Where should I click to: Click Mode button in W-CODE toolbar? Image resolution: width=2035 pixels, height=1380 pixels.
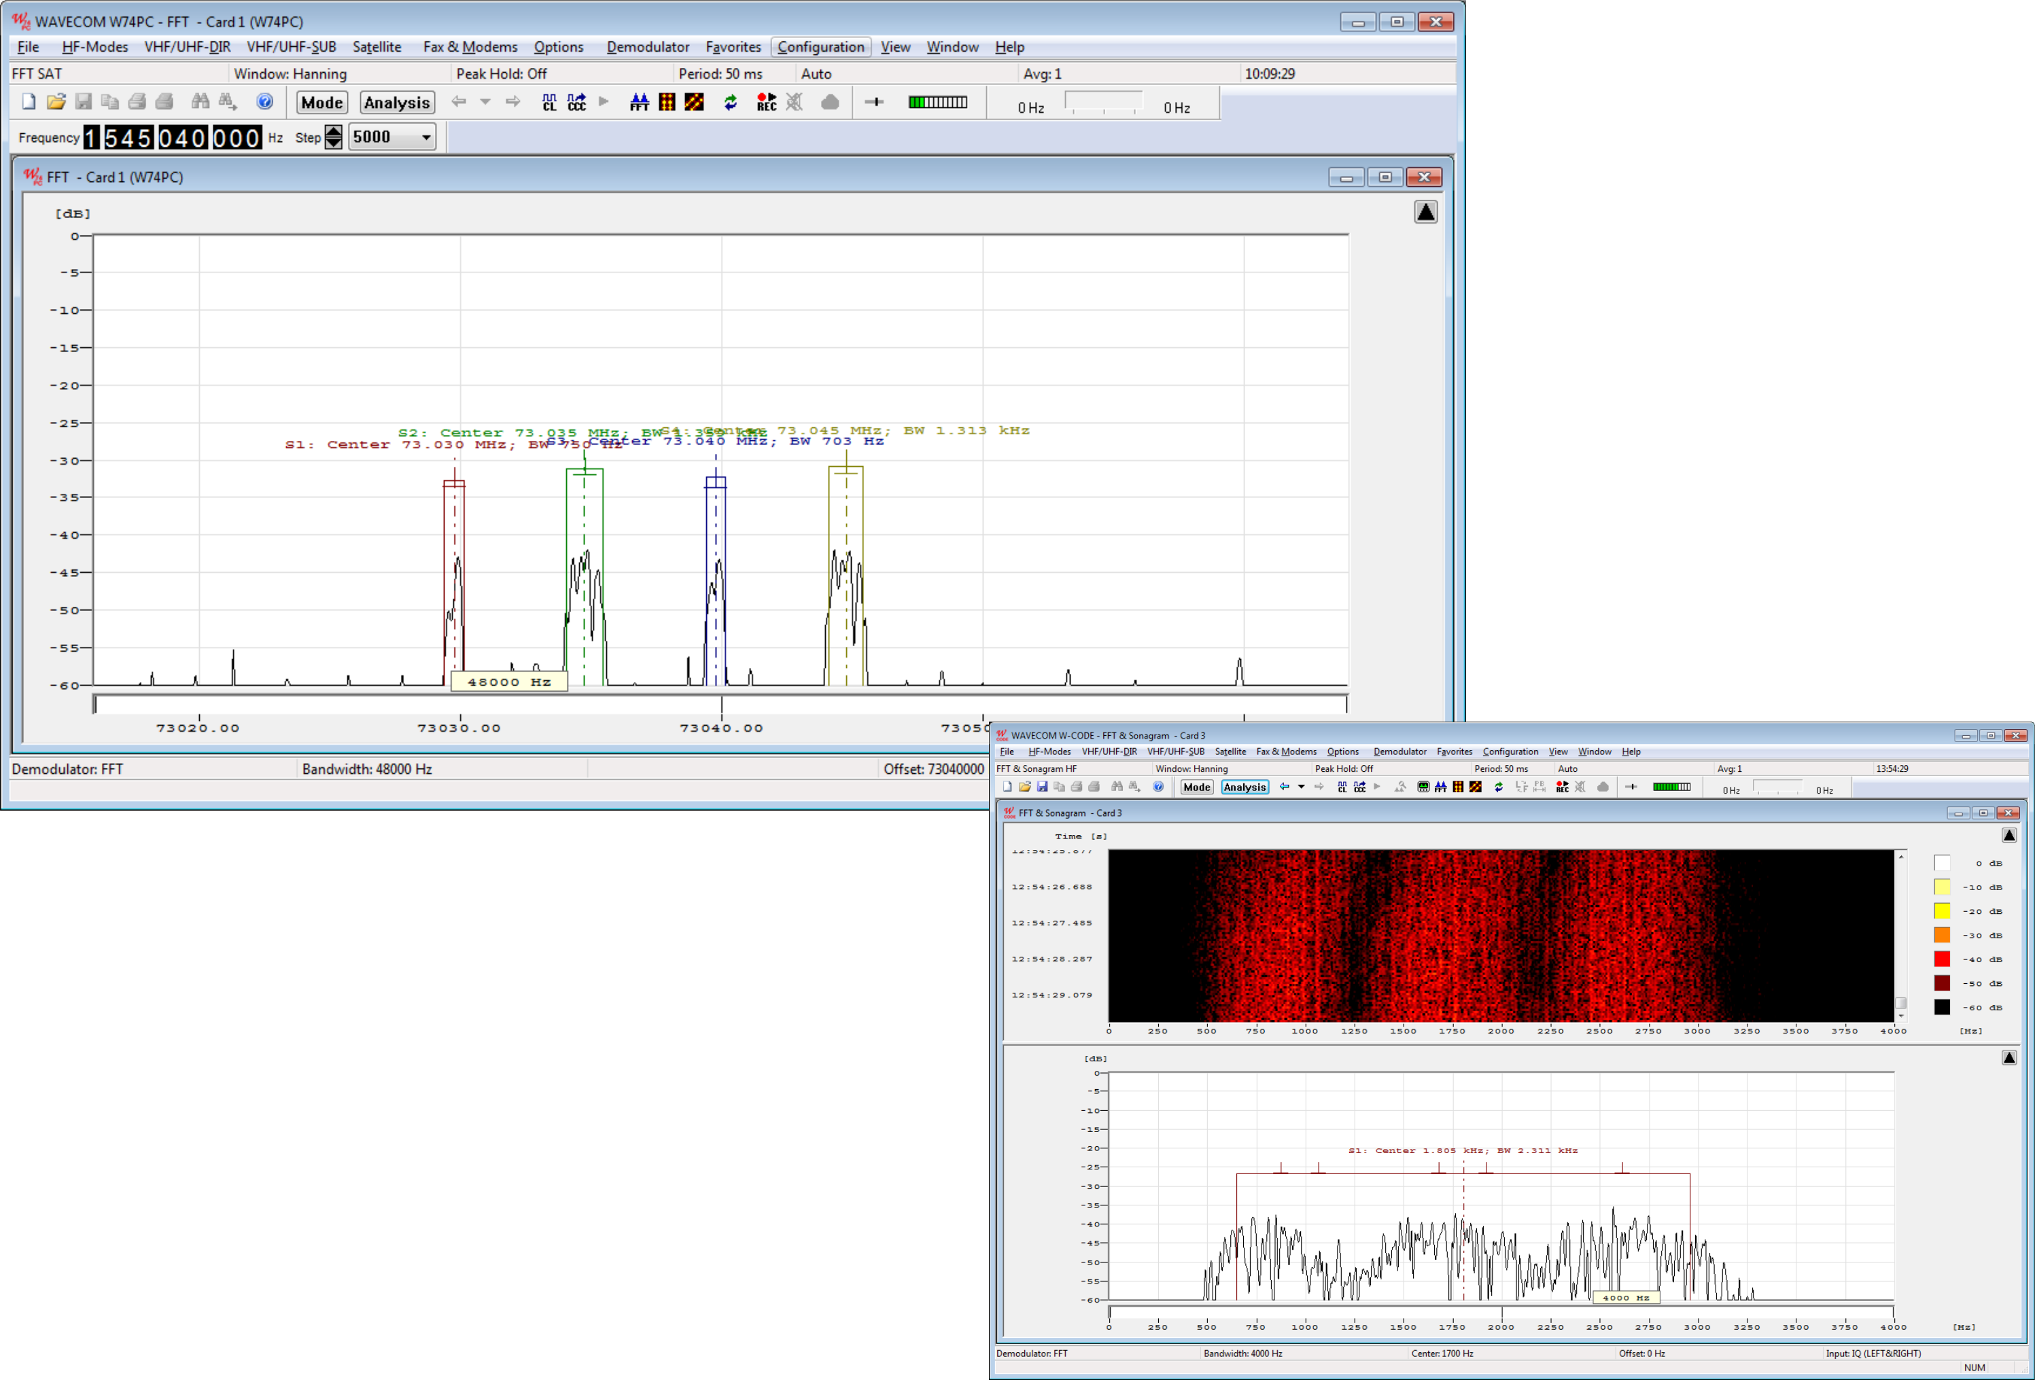tap(1196, 787)
